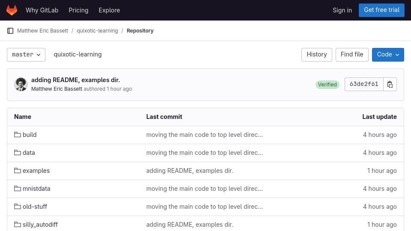Open the examples directory name

coord(36,171)
